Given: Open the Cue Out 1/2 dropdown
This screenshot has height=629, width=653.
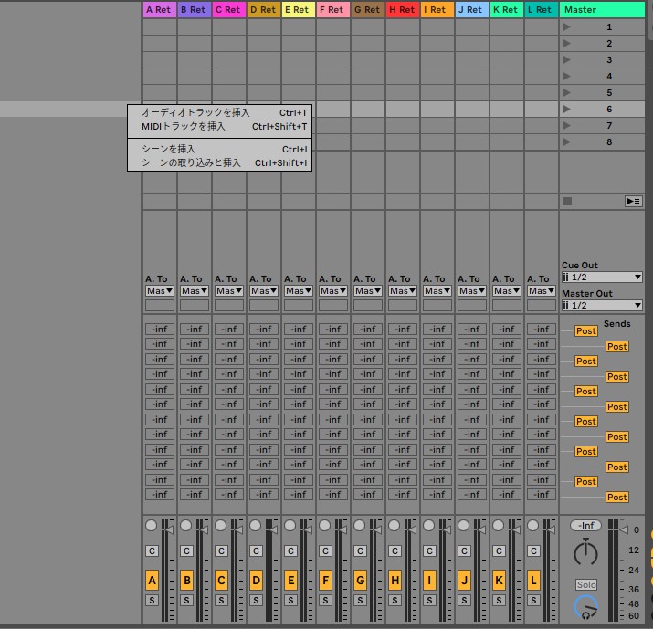Looking at the screenshot, I should pos(602,278).
